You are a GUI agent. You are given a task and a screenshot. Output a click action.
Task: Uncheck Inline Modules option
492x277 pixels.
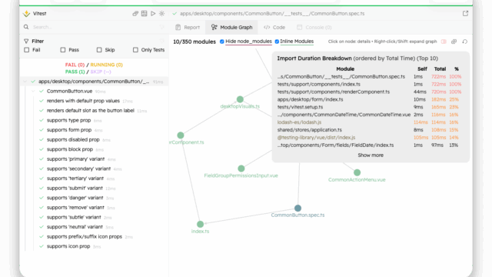tap(277, 42)
